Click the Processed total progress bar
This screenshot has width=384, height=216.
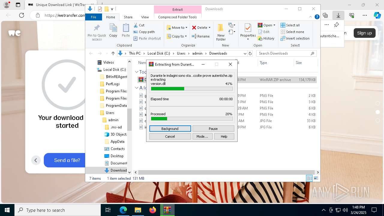192,118
